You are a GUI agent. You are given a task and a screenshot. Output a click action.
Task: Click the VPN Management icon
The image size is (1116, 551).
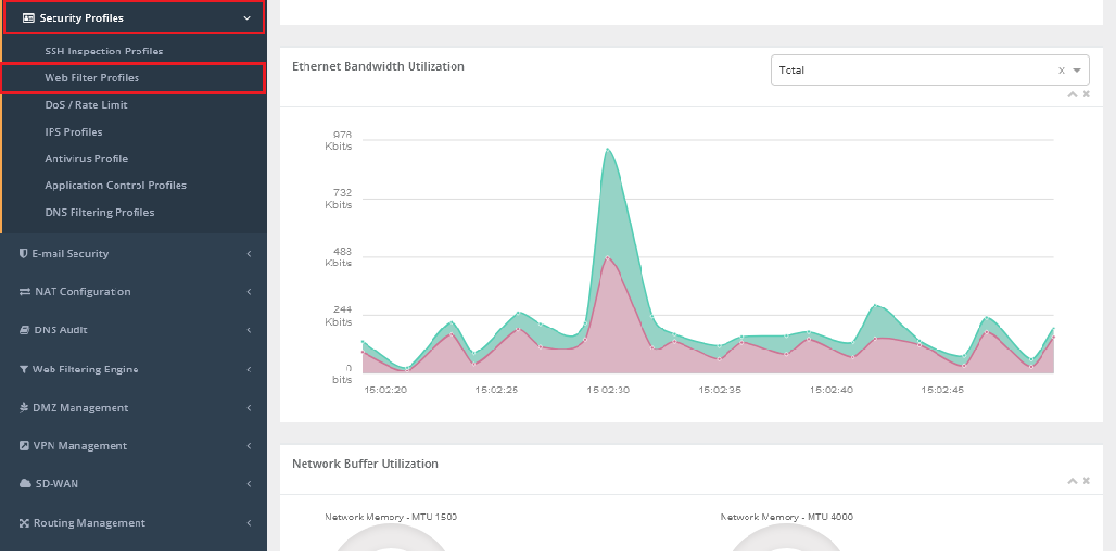[x=25, y=446]
